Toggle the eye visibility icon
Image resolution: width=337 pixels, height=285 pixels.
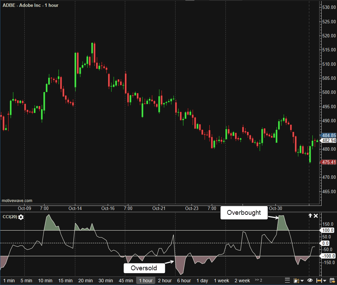pyautogui.click(x=310, y=281)
